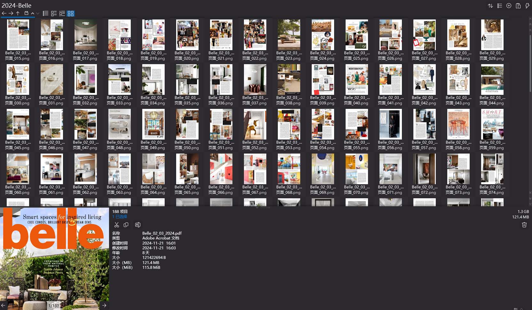
Task: Open the checklist selection options icon
Action: coord(500,6)
